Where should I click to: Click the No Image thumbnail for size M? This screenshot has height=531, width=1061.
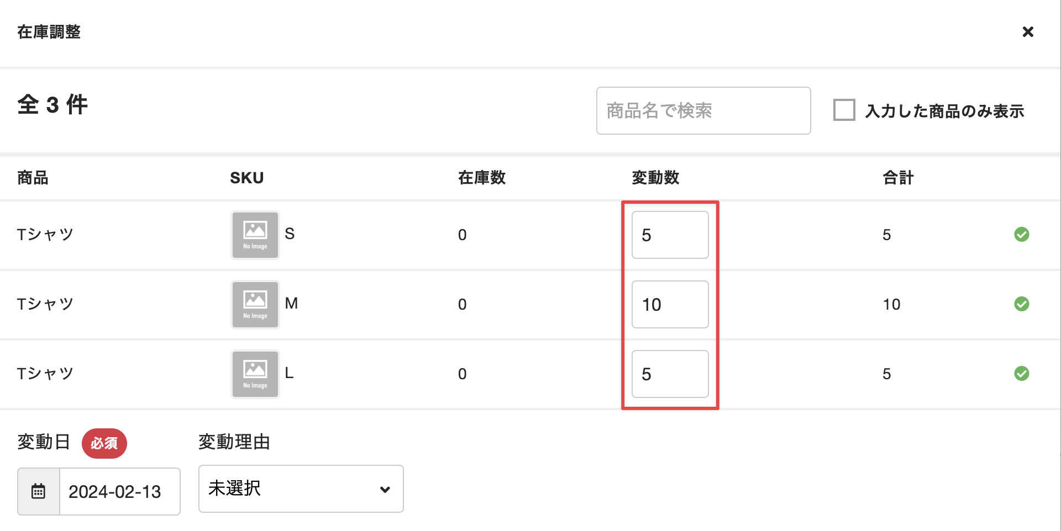click(255, 305)
